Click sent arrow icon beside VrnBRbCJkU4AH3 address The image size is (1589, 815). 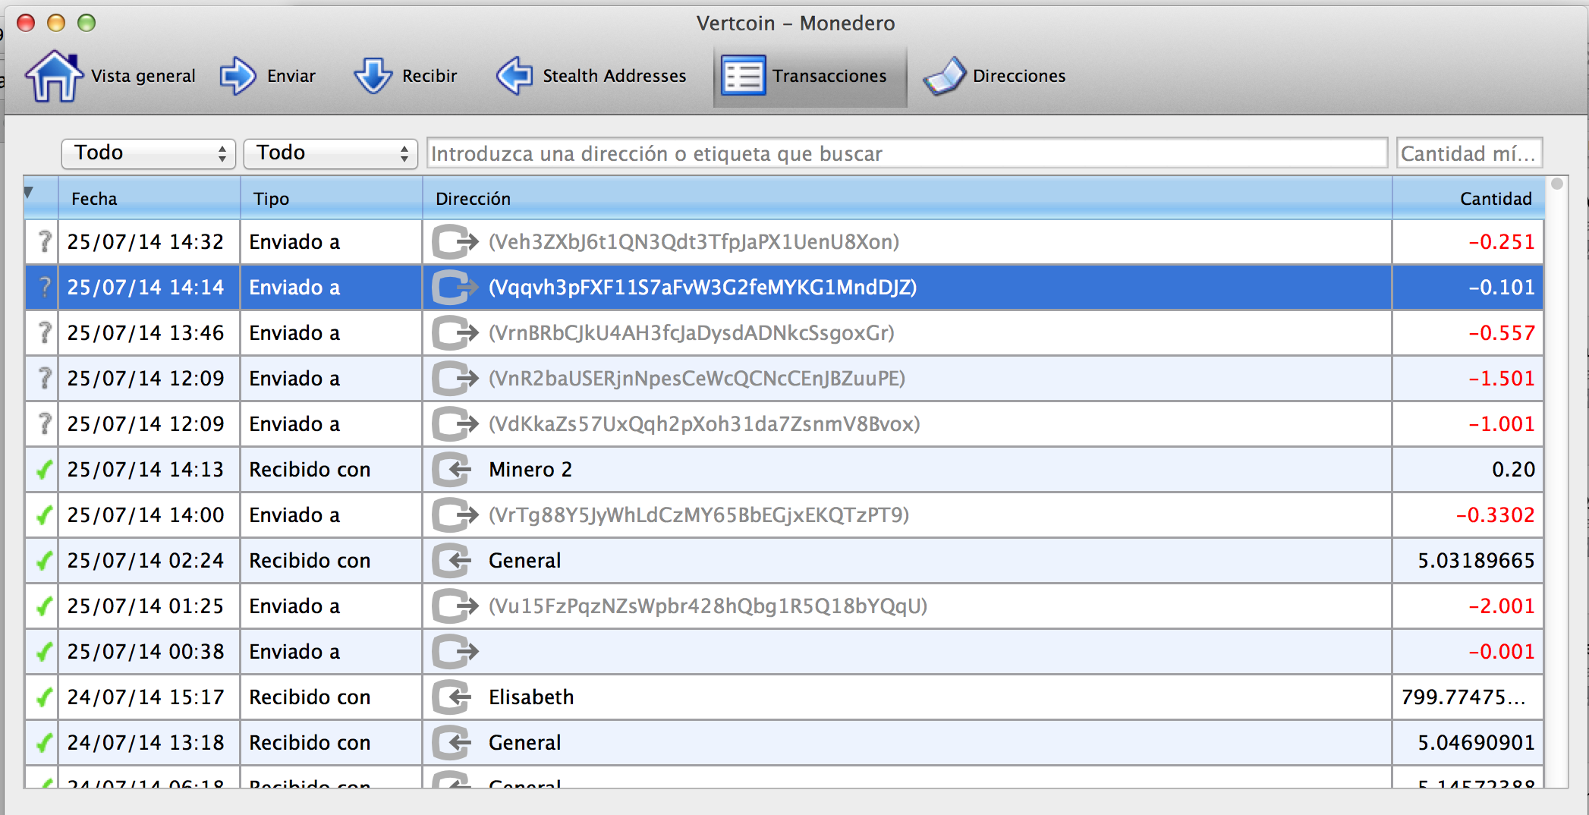pyautogui.click(x=455, y=333)
